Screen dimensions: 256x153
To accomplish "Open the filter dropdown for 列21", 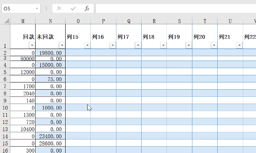I will point(240,45).
